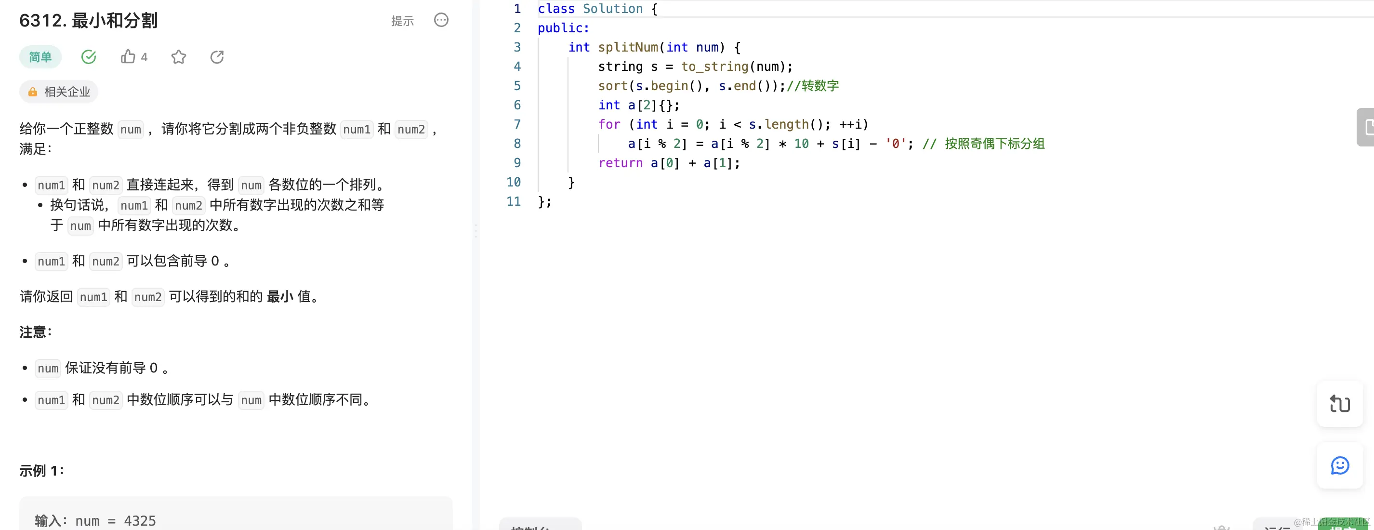Click the pane divider handle between description and editor
1374x530 pixels.
(x=476, y=230)
